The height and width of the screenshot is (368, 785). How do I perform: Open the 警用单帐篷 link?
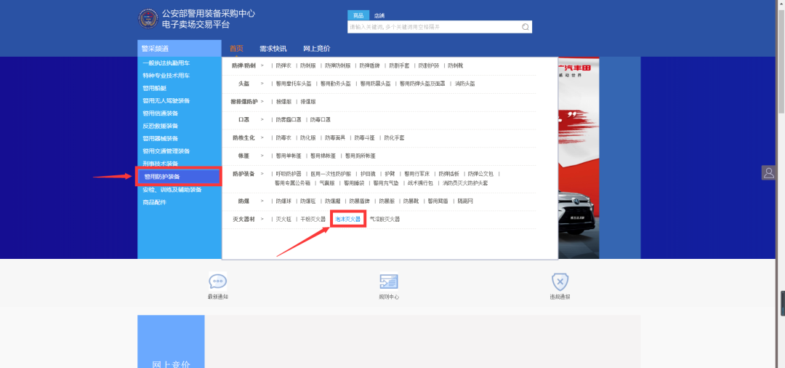[x=289, y=156]
